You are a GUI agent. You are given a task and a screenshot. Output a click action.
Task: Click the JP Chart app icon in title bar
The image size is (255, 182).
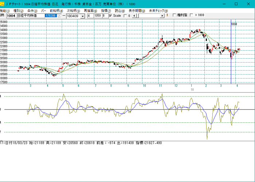coord(2,4)
